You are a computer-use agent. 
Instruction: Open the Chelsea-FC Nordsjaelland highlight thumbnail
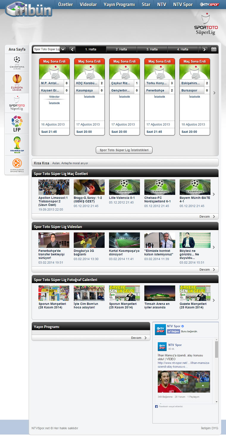click(160, 187)
